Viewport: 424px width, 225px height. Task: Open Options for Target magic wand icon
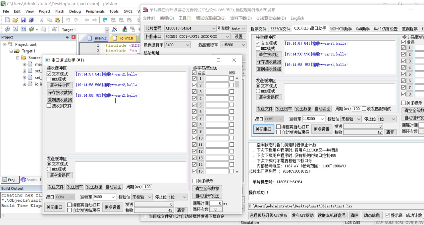(x=114, y=29)
